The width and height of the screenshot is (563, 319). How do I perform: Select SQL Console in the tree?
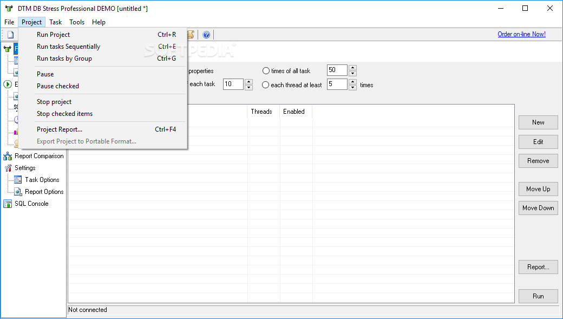click(x=31, y=203)
